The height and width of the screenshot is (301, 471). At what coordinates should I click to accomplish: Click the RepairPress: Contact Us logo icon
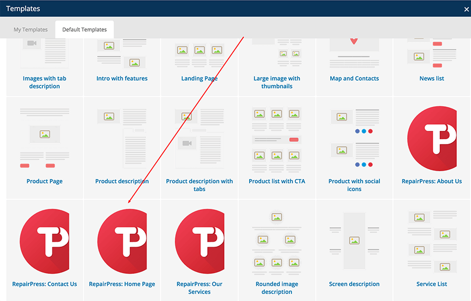point(44,241)
